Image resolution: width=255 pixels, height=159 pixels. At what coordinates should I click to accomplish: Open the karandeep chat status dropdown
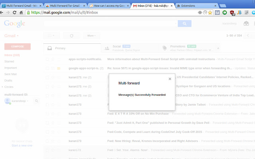(27, 101)
